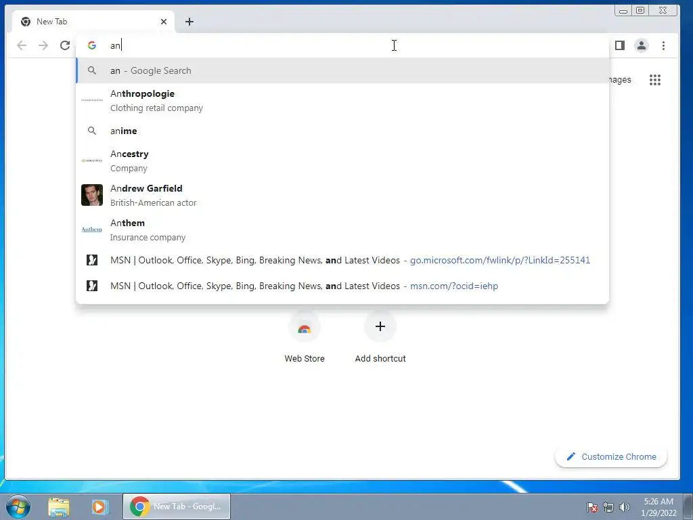693x520 pixels.
Task: Select the 'anime' search suggestion
Action: click(342, 131)
